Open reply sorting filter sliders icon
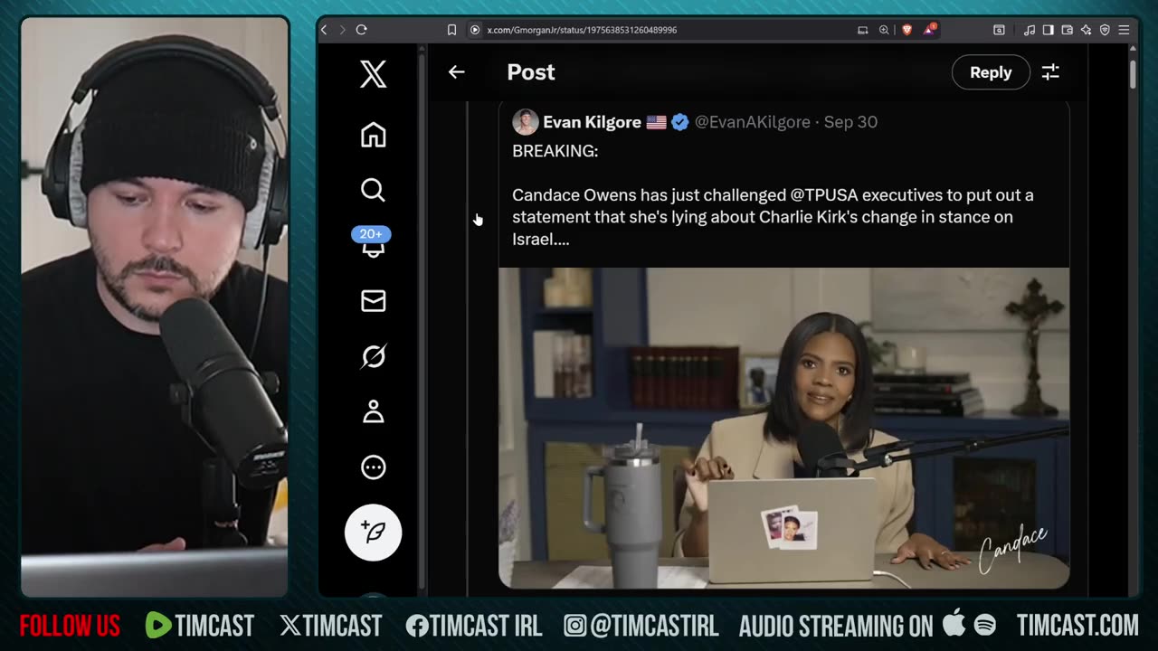The width and height of the screenshot is (1158, 651). point(1050,72)
